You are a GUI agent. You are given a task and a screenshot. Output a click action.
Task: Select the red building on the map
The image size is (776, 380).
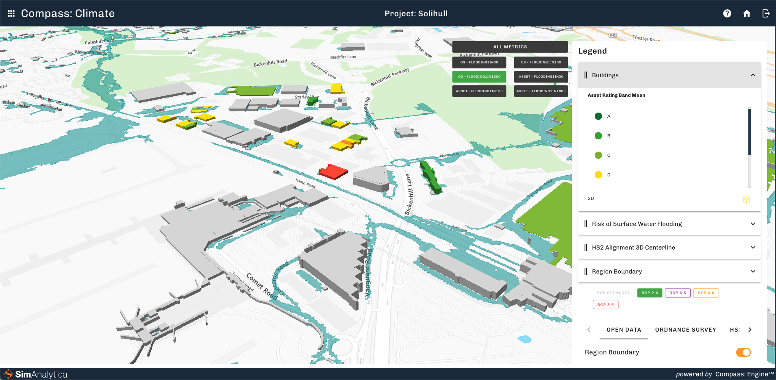333,172
